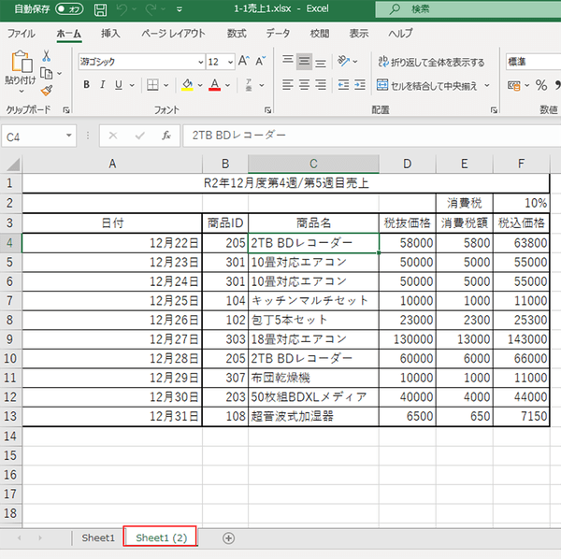Decrease font size with smaller A
The width and height of the screenshot is (561, 559).
click(x=261, y=61)
